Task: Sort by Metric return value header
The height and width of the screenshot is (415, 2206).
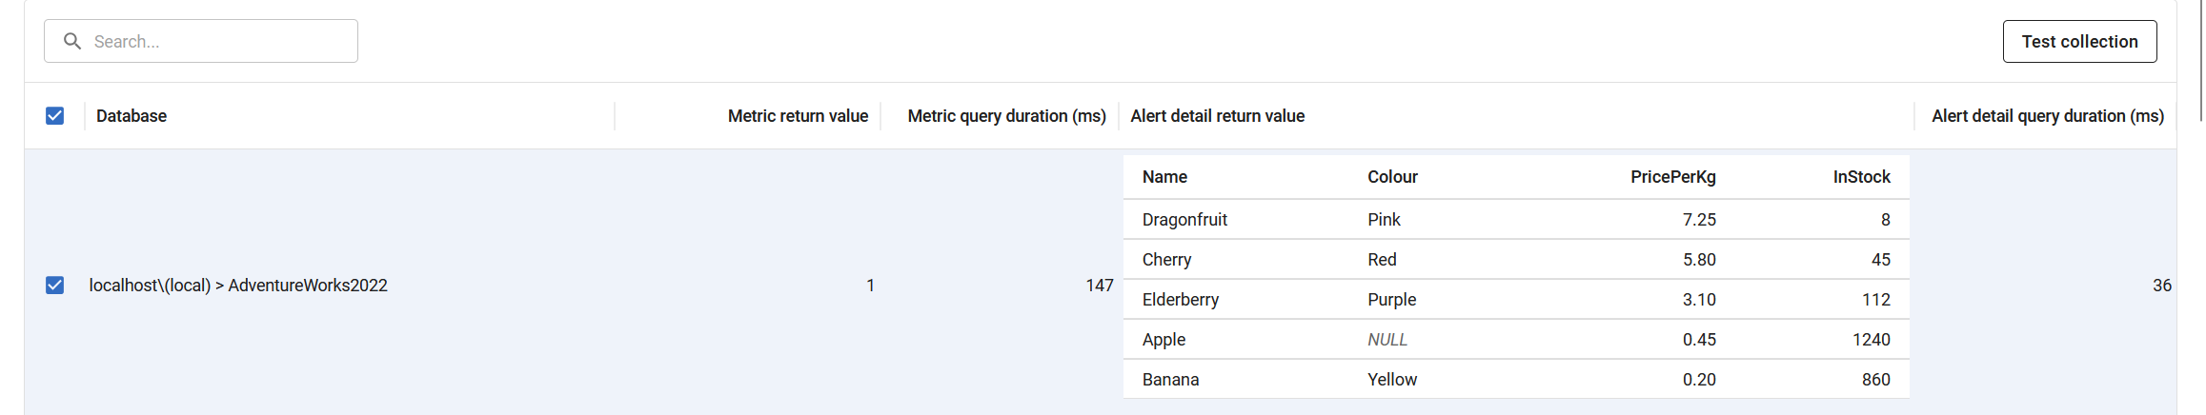Action: tap(798, 116)
